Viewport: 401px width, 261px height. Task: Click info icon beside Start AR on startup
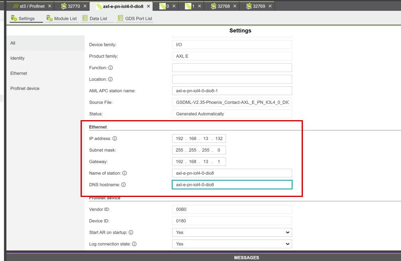(131, 232)
